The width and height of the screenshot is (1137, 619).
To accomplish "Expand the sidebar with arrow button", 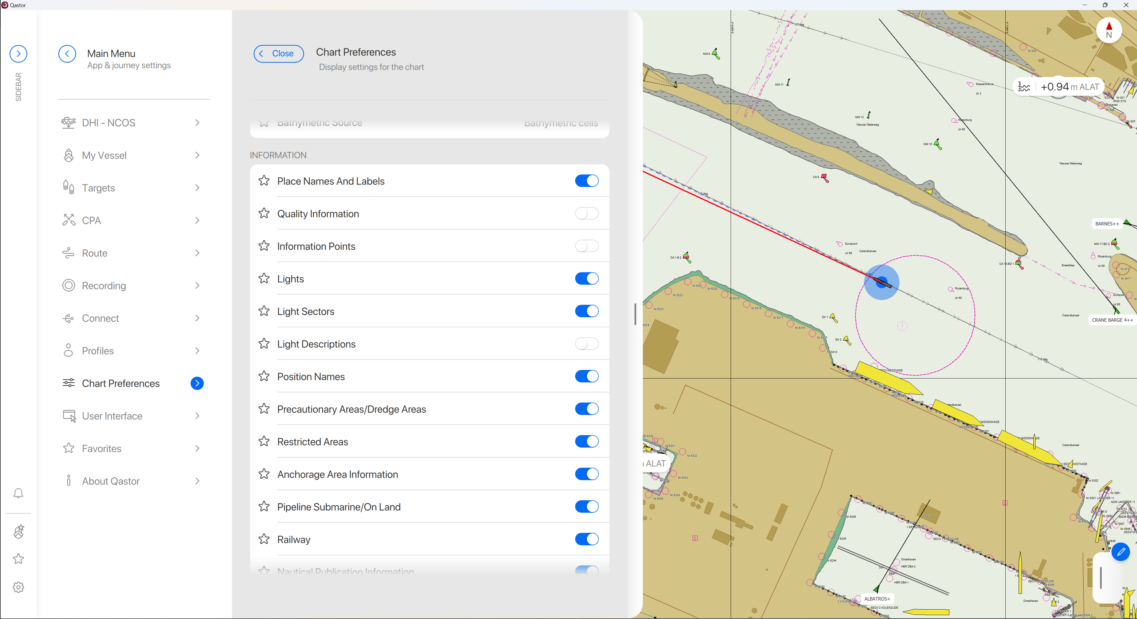I will pos(18,54).
